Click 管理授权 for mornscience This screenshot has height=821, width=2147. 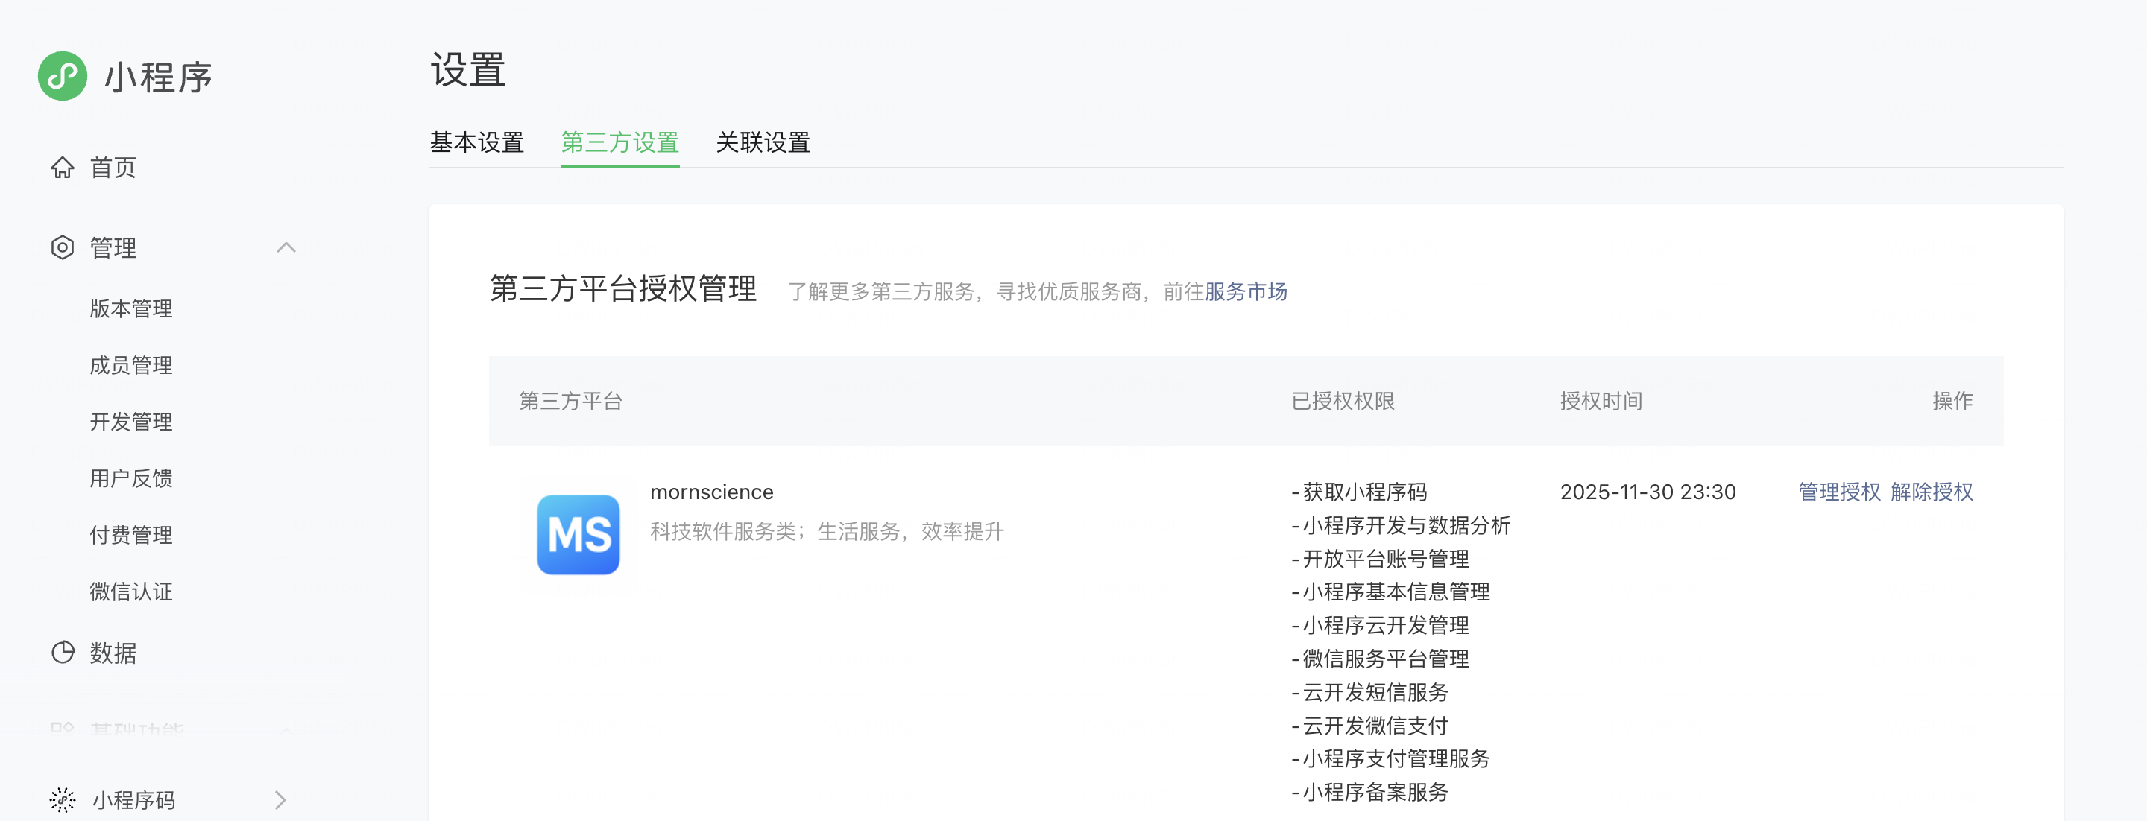[x=1838, y=492]
